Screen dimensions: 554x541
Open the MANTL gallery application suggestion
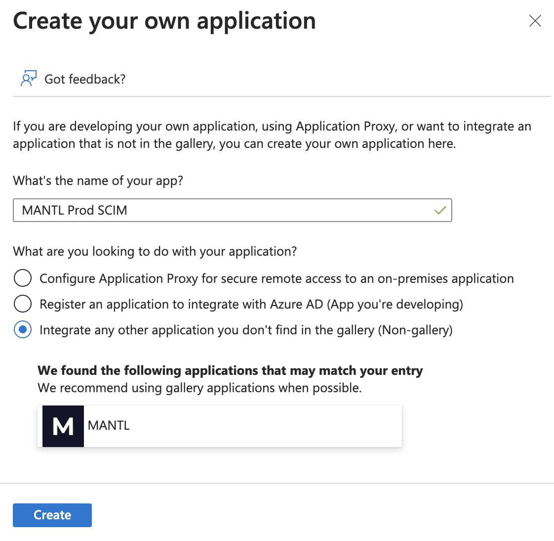(x=220, y=426)
